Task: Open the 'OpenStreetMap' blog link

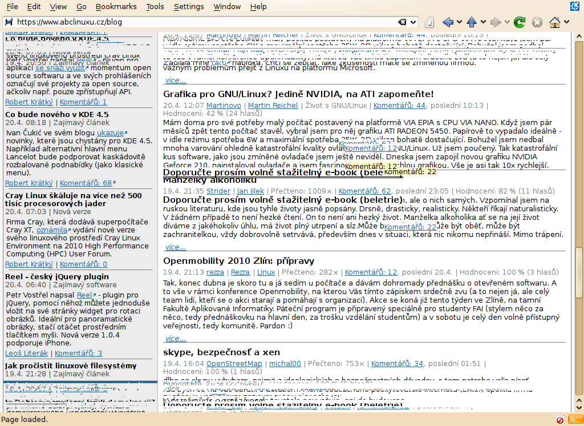Action: point(234,363)
